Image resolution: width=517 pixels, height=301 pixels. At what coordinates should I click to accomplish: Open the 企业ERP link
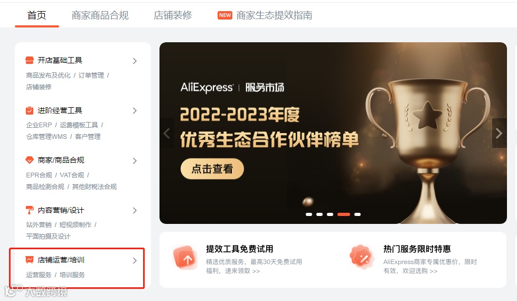(39, 125)
